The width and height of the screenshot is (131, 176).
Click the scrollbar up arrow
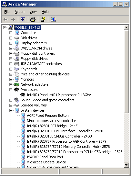tap(126, 27)
